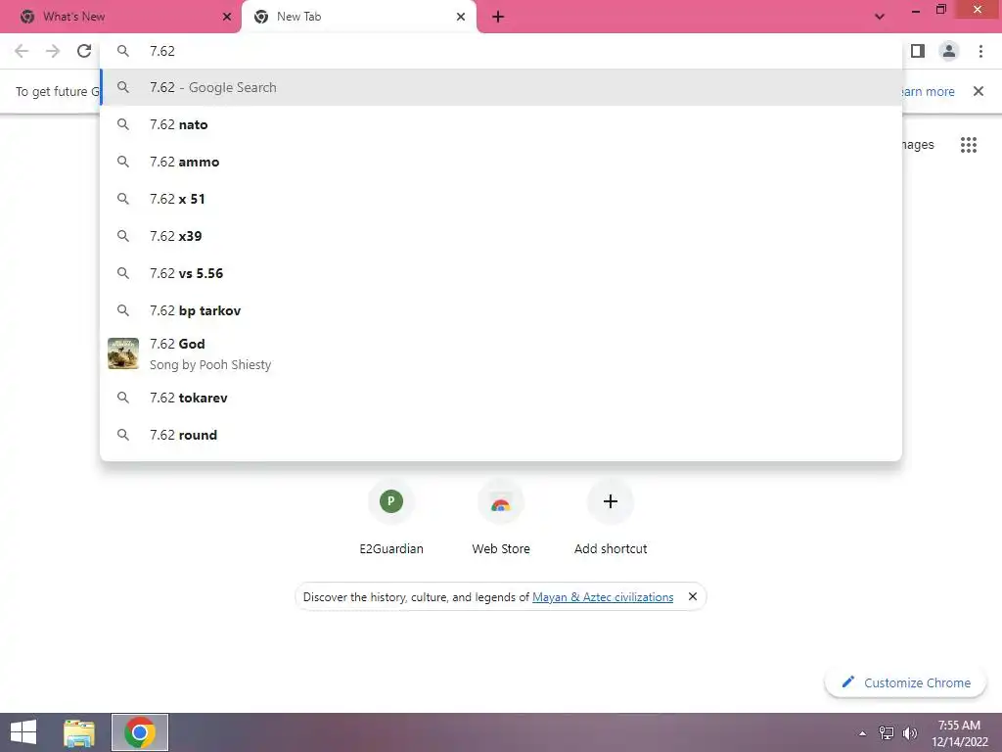The height and width of the screenshot is (752, 1002).
Task: Choose the 7.62 round suggestion
Action: coord(501,435)
